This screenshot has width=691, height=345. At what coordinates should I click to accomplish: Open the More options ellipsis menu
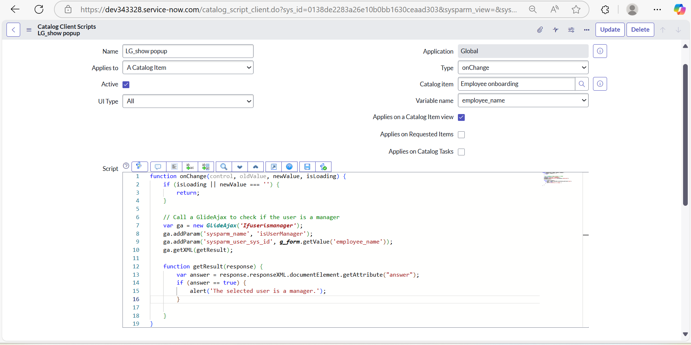586,30
